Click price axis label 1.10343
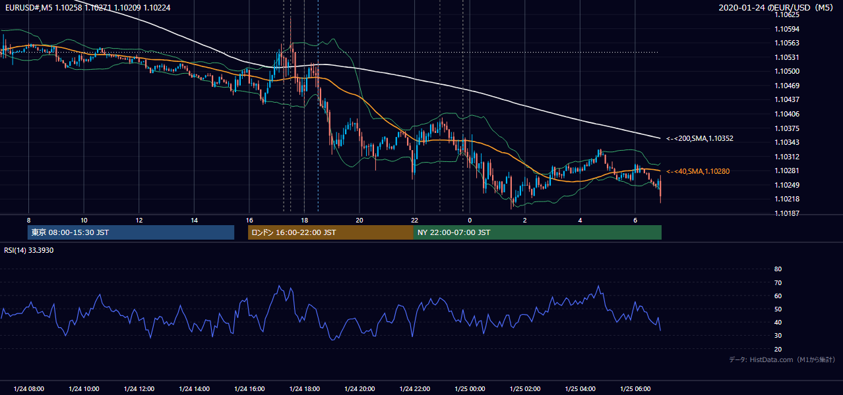The image size is (843, 395). coord(786,142)
